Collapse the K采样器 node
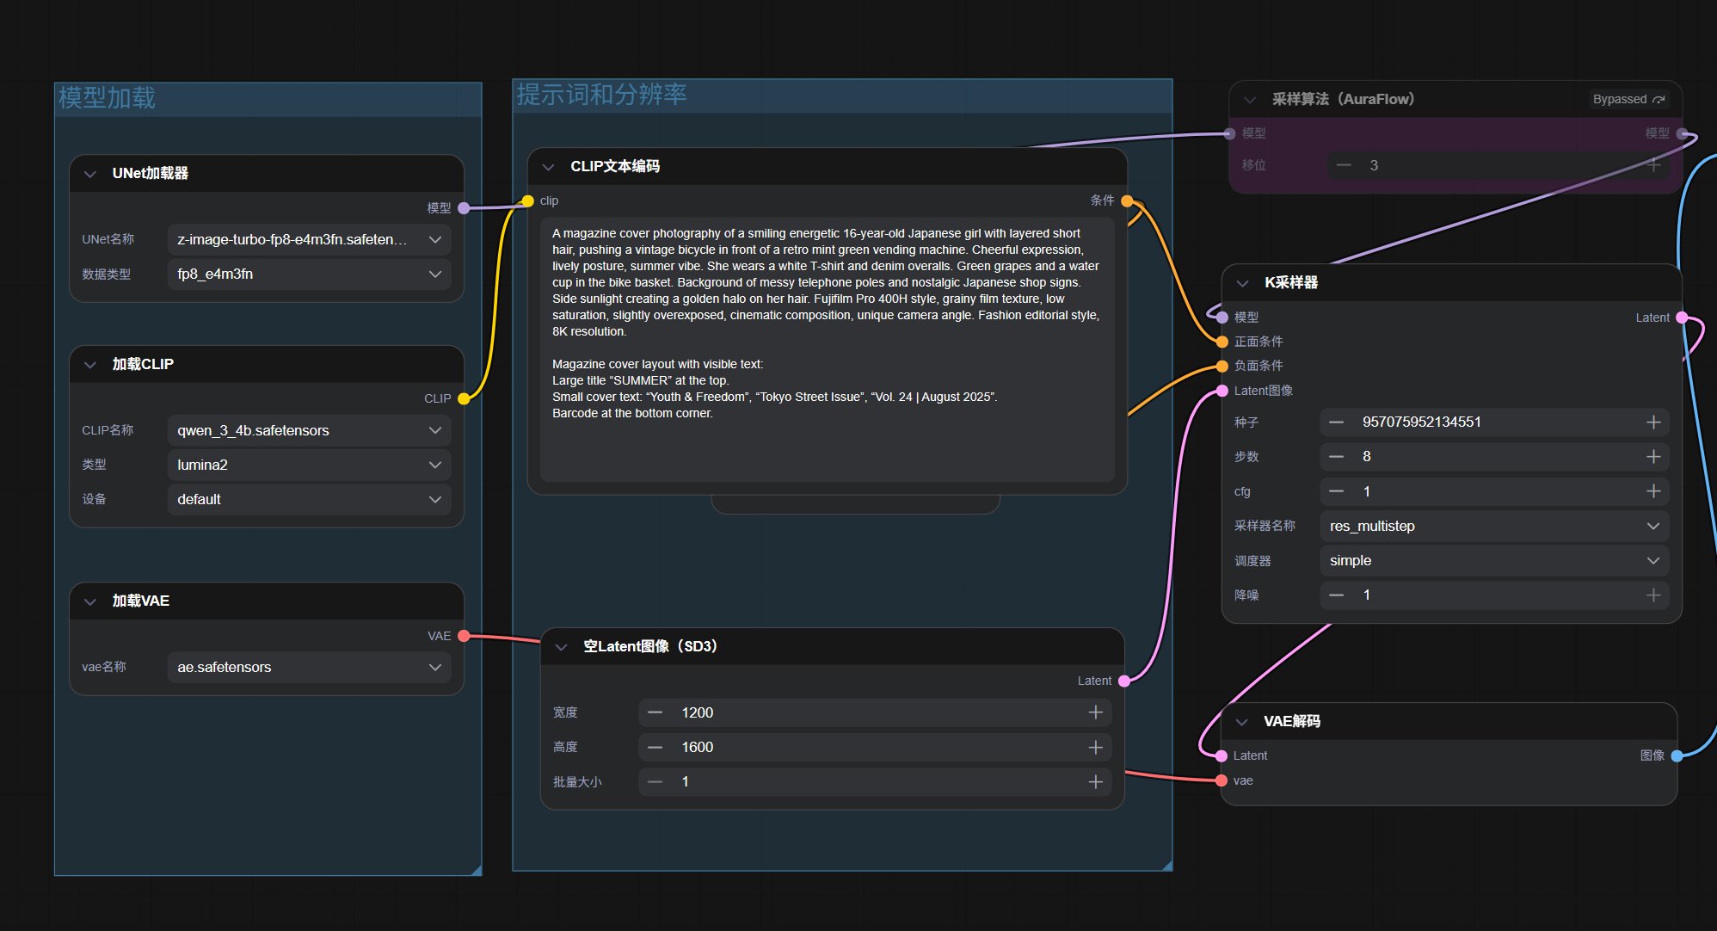The height and width of the screenshot is (931, 1717). coord(1242,283)
